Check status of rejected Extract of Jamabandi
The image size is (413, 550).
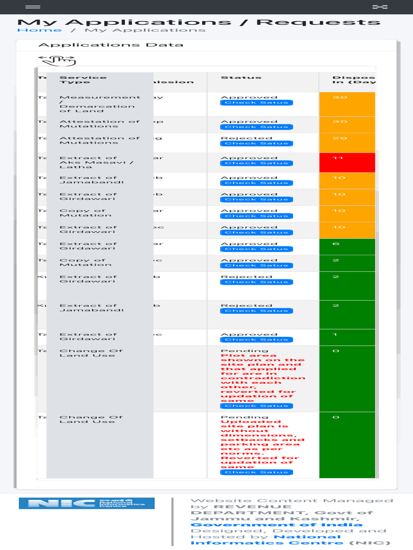click(x=257, y=311)
